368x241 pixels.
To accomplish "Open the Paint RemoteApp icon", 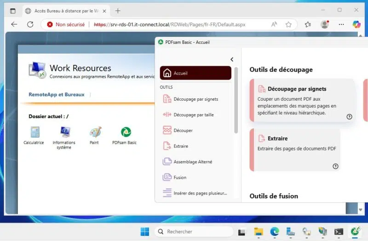I will coord(95,135).
